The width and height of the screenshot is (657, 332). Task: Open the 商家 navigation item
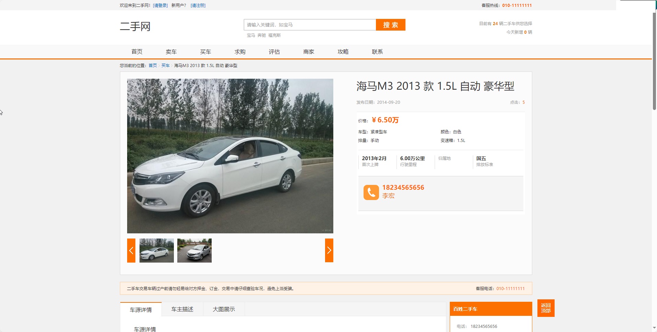pos(309,52)
